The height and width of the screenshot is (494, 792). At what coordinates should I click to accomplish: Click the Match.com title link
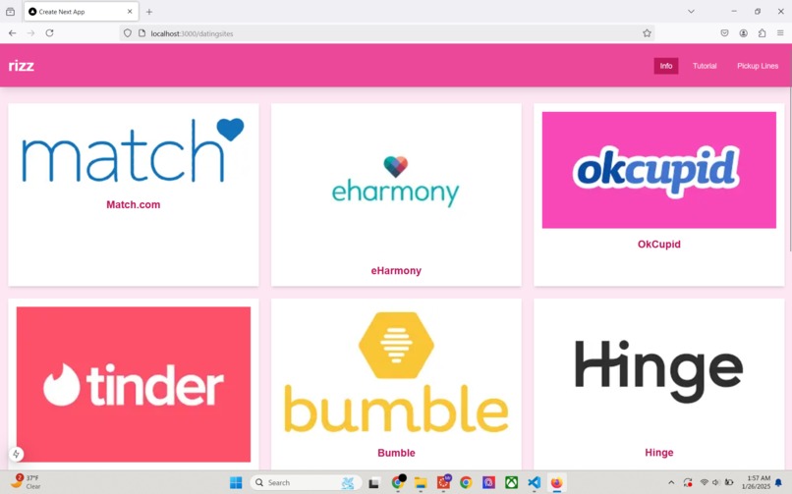134,204
